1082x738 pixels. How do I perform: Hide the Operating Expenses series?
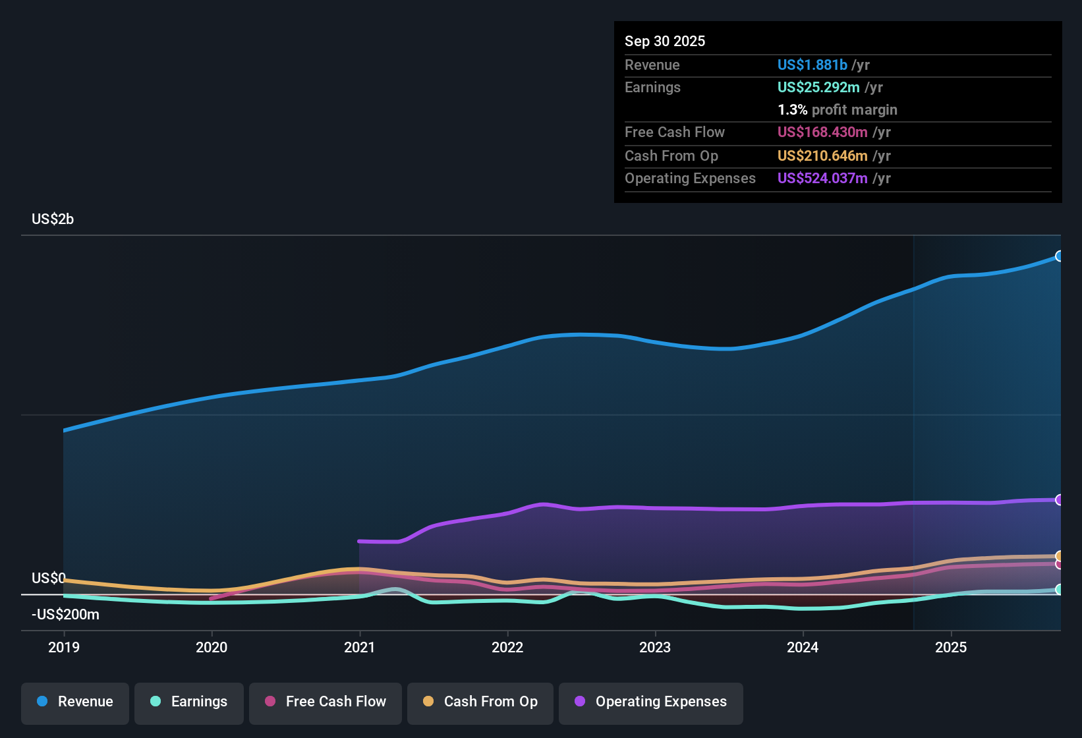tap(651, 702)
